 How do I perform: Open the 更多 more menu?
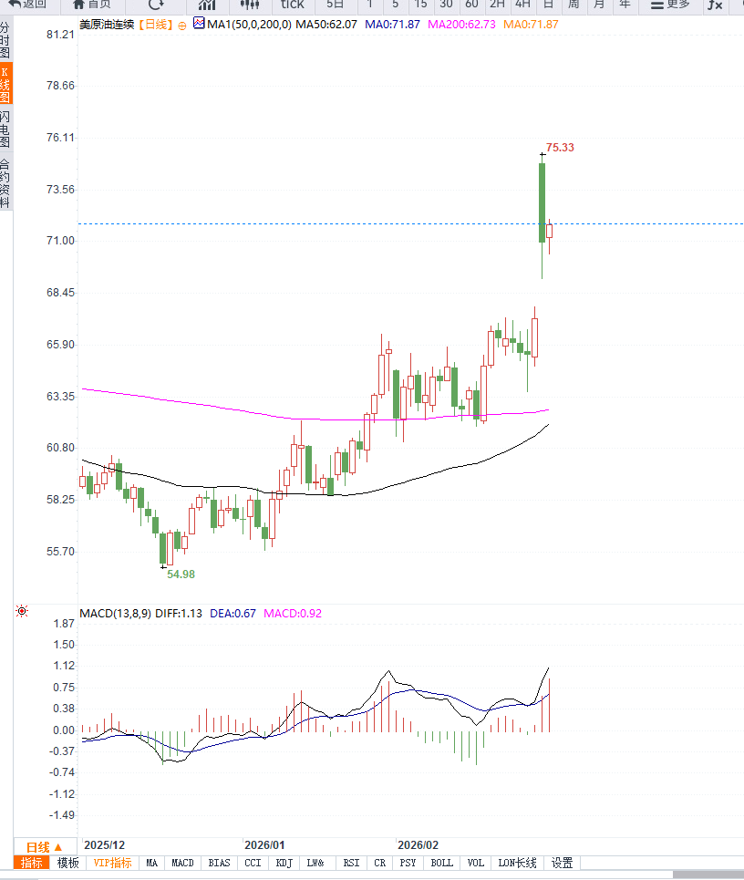[x=670, y=5]
